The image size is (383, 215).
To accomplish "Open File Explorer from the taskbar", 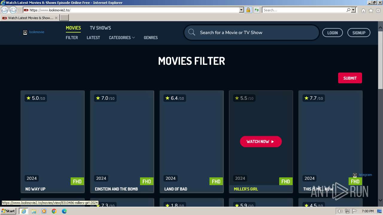I will tap(34, 211).
